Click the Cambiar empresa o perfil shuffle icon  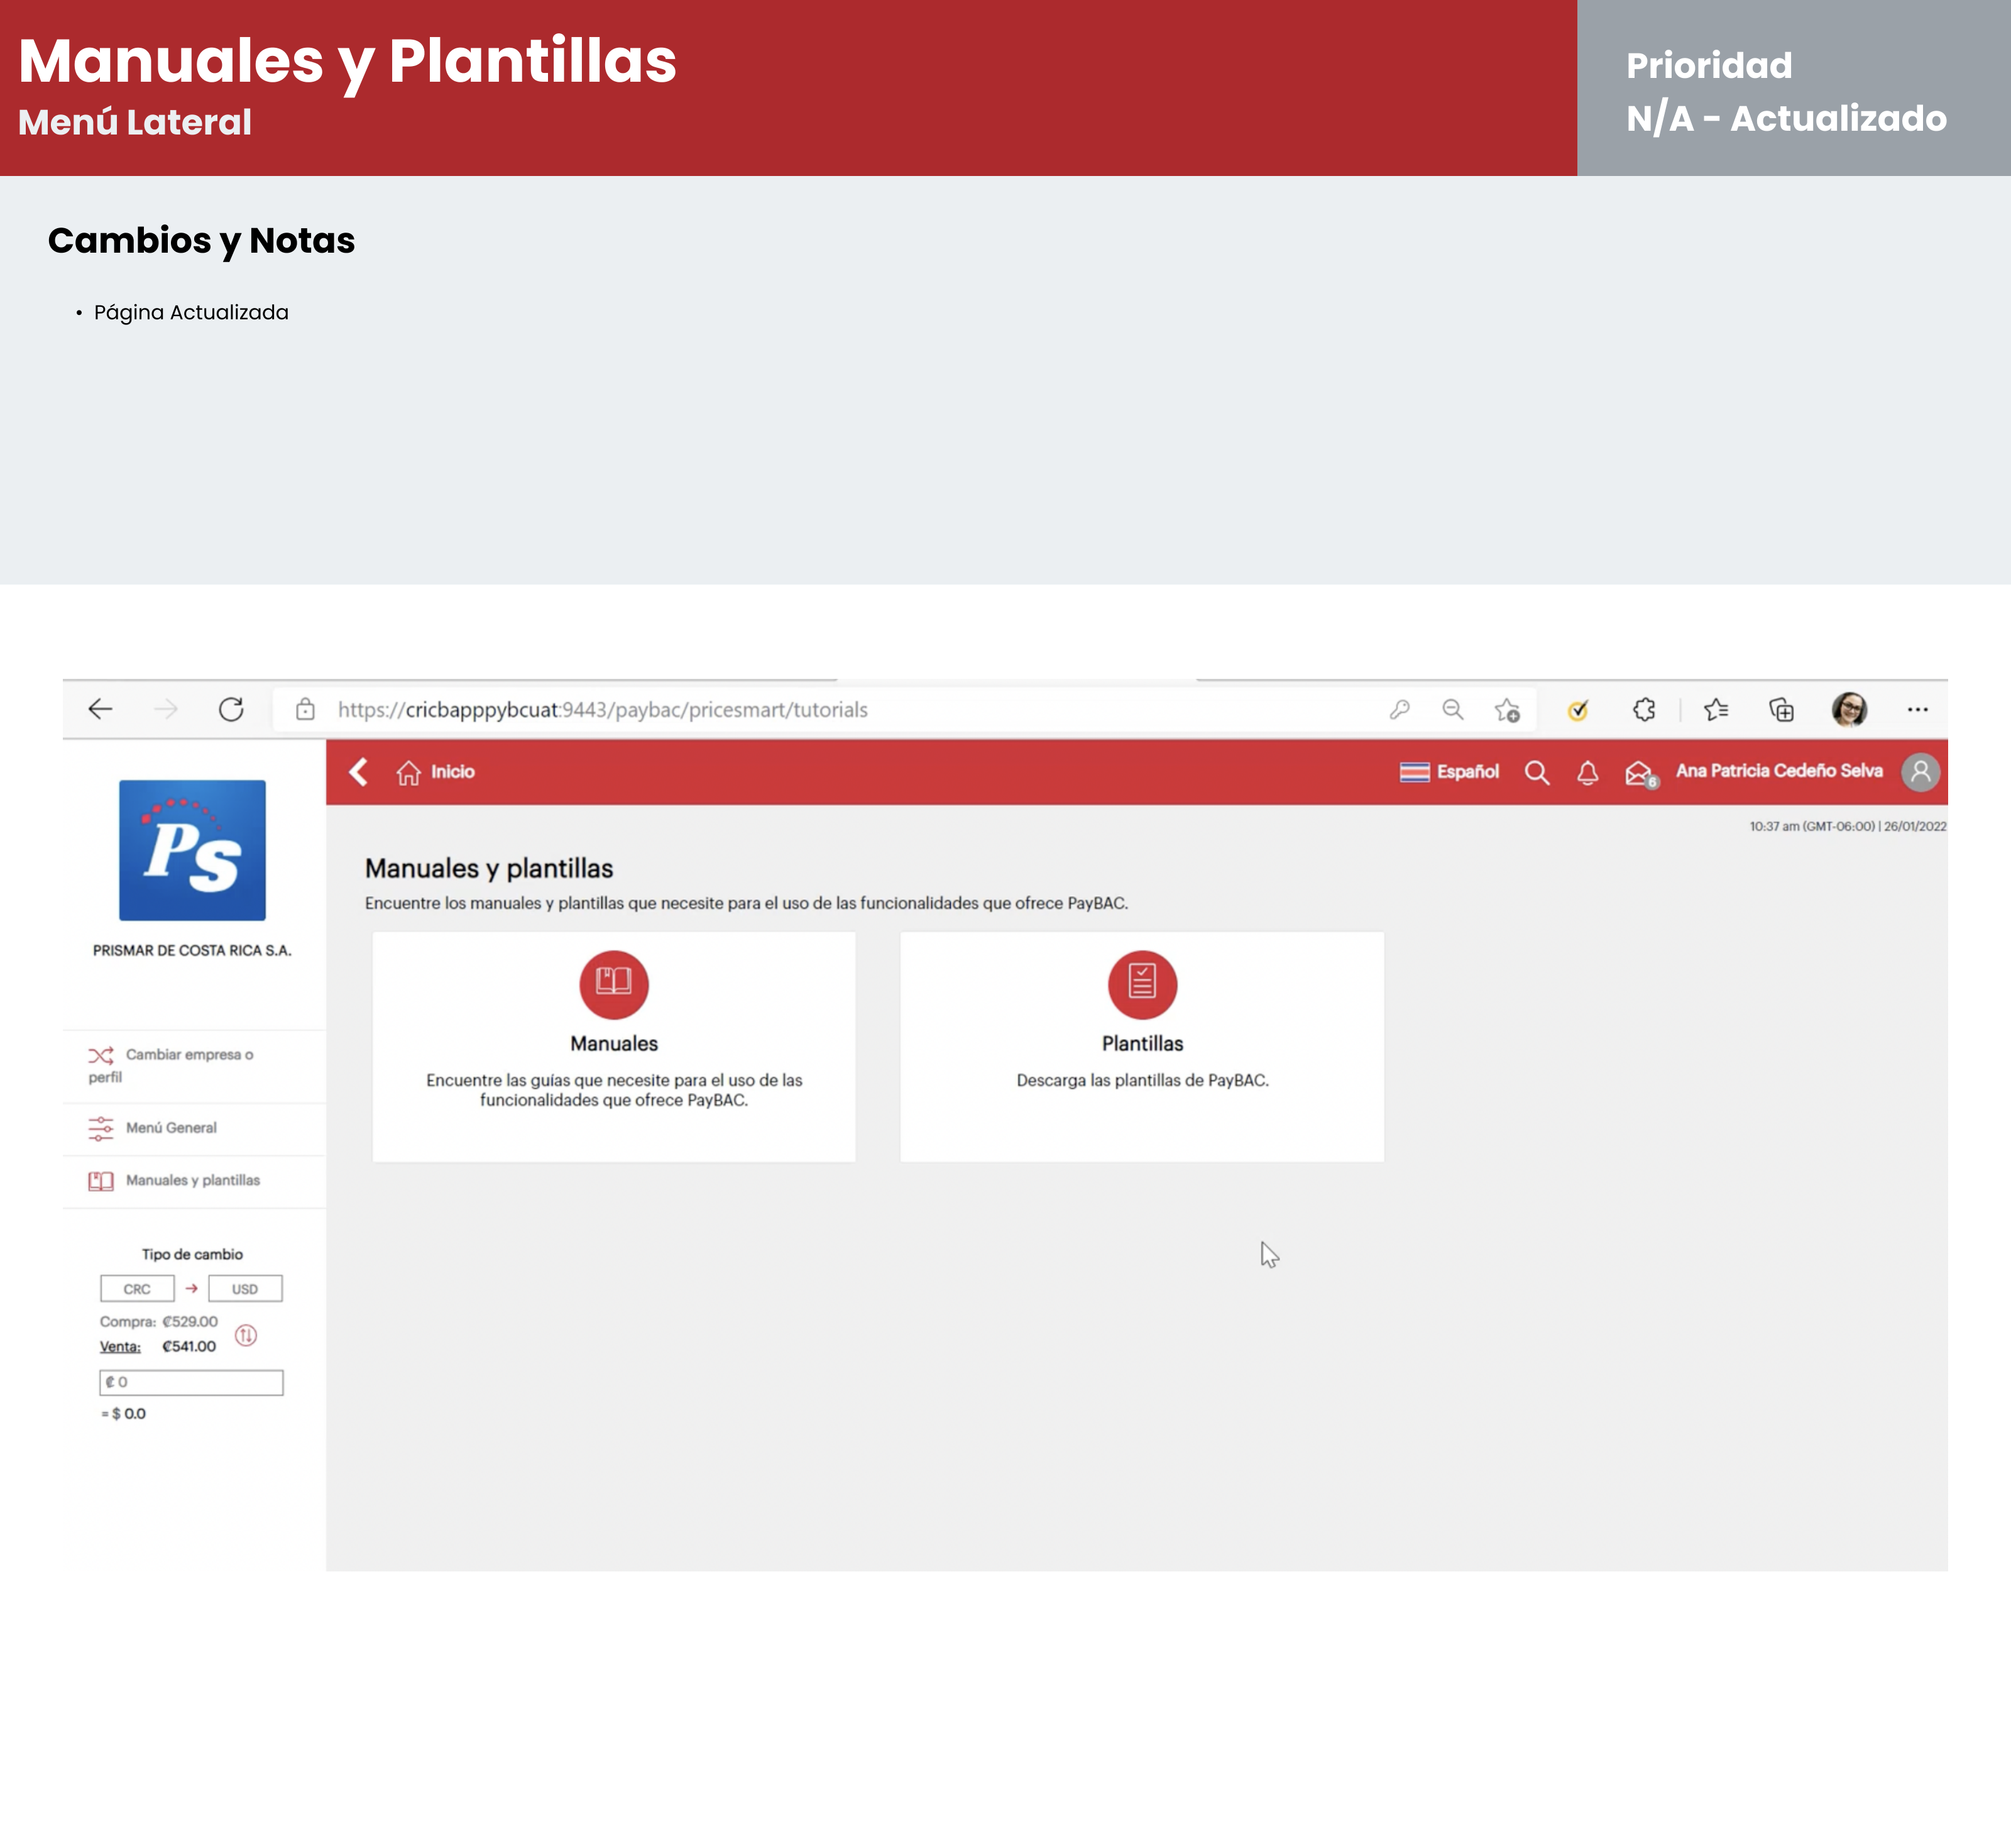point(100,1054)
